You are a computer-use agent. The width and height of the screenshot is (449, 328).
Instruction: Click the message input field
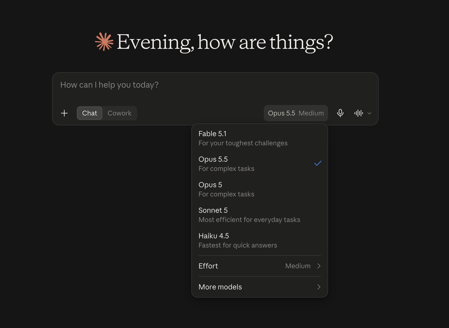215,88
